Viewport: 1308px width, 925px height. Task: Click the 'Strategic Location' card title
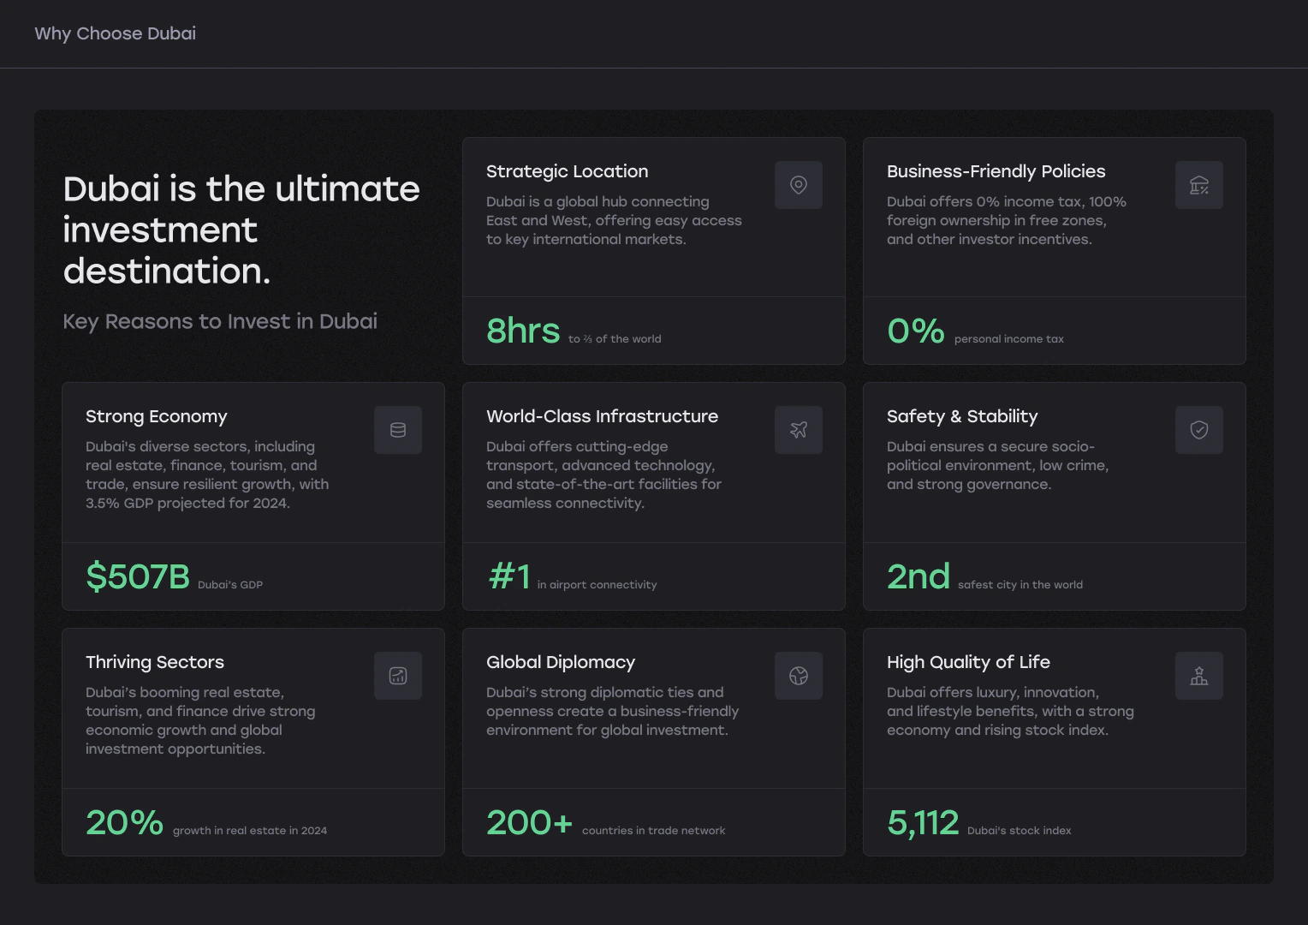pyautogui.click(x=568, y=171)
